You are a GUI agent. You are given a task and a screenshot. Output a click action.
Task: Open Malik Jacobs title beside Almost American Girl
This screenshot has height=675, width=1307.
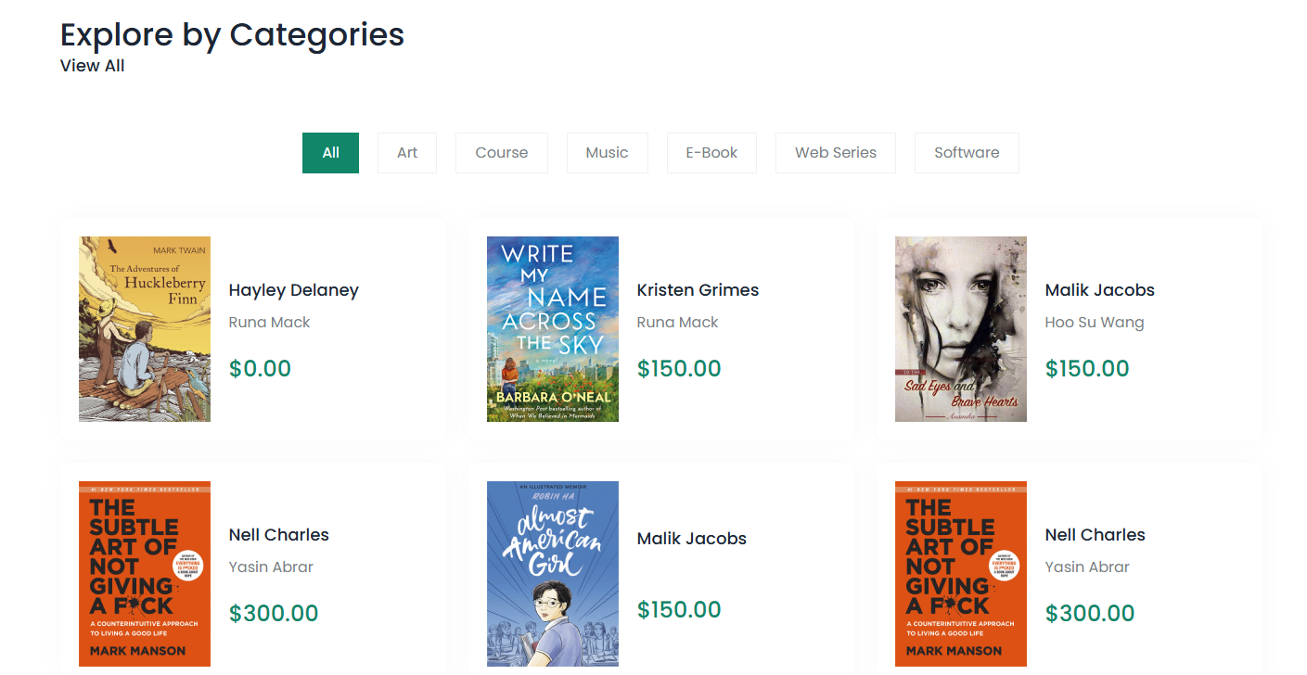pos(691,539)
